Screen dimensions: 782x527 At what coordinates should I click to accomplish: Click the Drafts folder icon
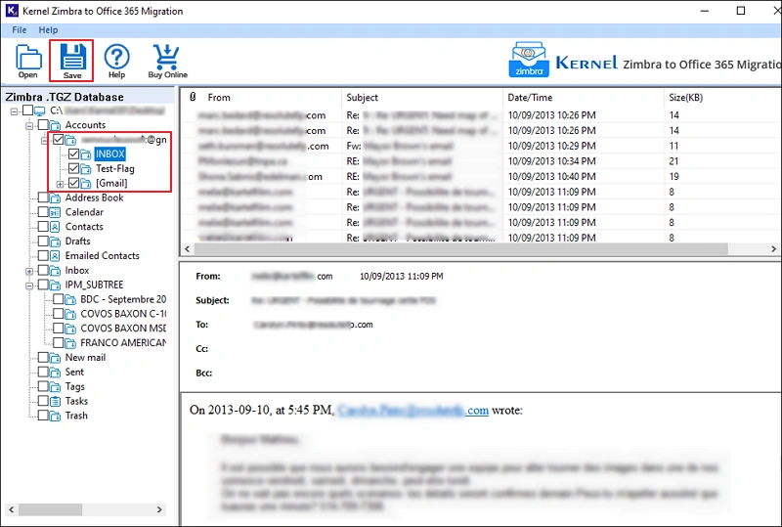tap(55, 242)
